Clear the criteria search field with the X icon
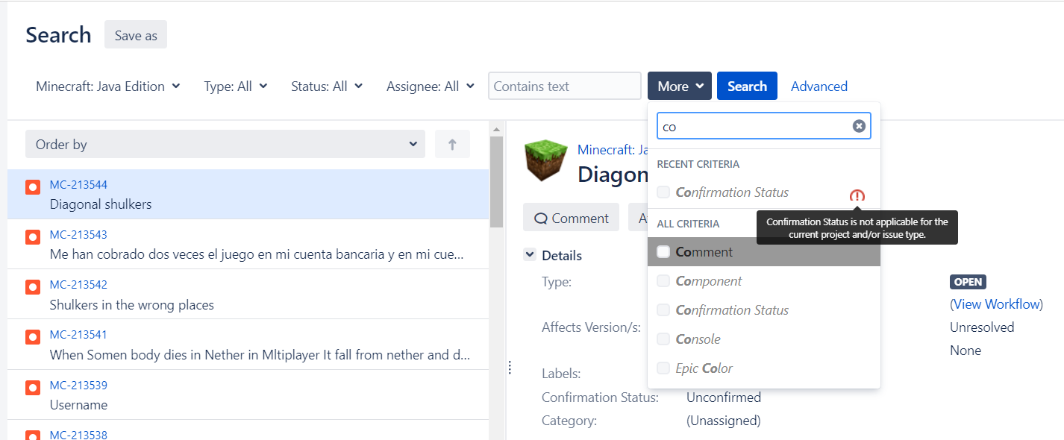The image size is (1064, 440). [x=859, y=126]
